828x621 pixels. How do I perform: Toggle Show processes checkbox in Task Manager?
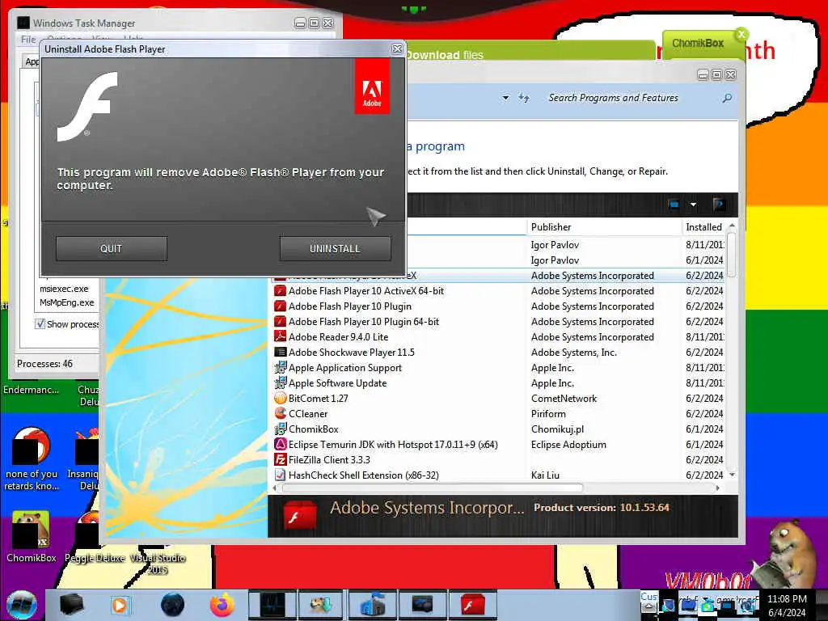(40, 323)
